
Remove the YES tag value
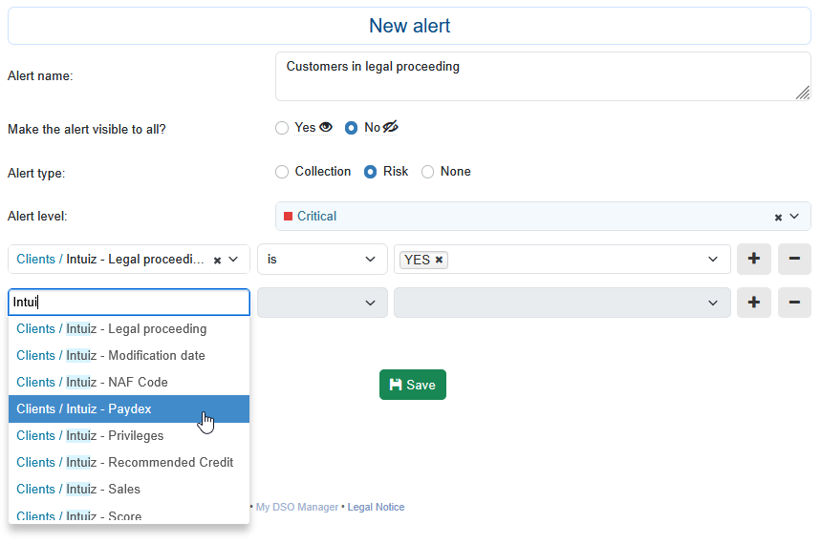(439, 260)
